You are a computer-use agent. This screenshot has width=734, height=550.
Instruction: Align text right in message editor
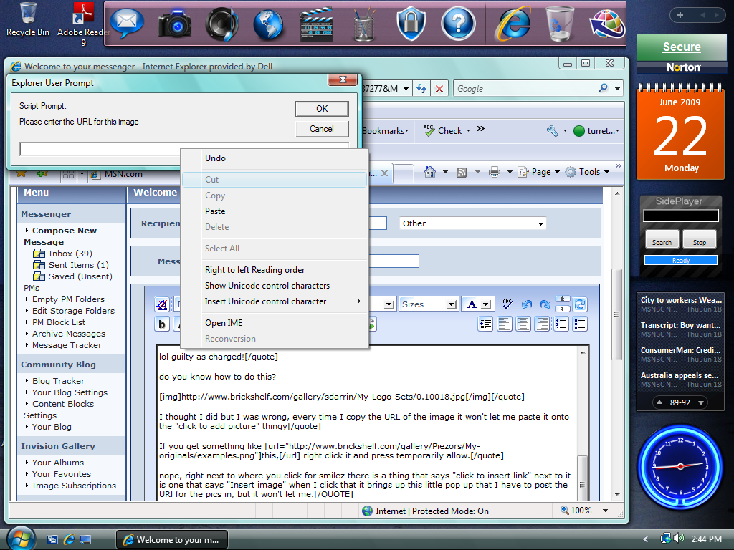(x=542, y=324)
